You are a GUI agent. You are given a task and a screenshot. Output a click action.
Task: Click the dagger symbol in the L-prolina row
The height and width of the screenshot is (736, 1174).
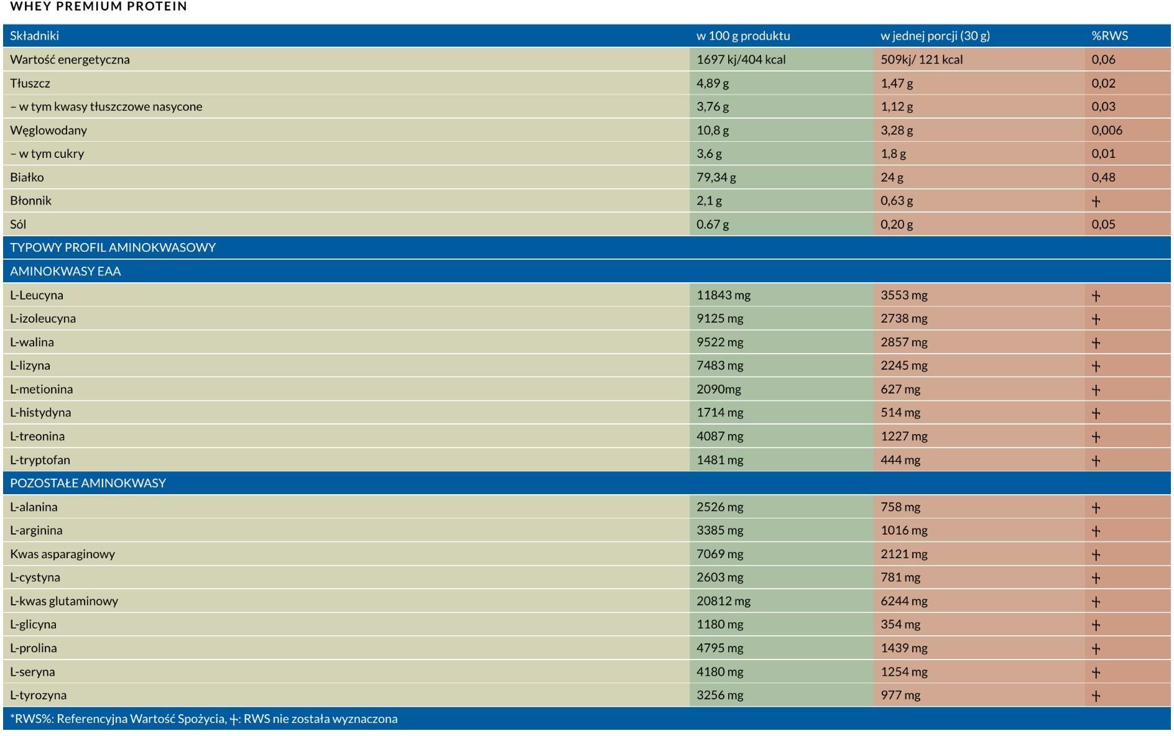[1096, 649]
